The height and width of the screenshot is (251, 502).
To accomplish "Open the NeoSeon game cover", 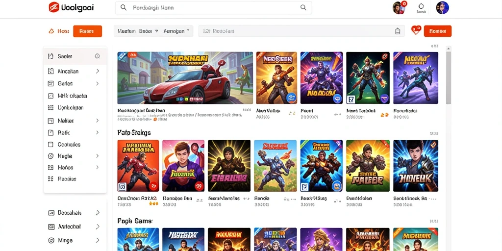I will coord(276,78).
